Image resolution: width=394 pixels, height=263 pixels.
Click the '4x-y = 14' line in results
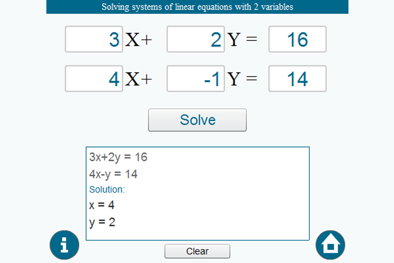(113, 174)
